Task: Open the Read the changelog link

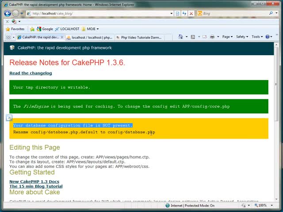Action: click(x=31, y=73)
